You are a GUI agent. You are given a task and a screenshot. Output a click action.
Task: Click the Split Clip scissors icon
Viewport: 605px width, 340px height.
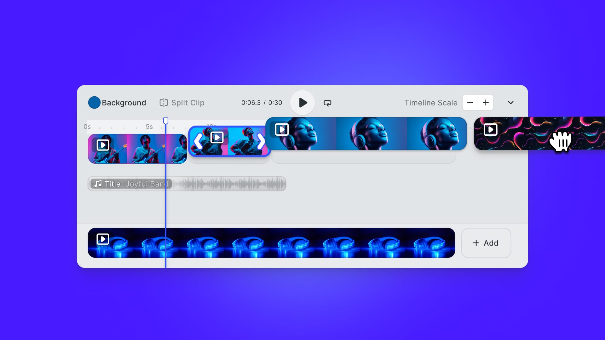164,103
